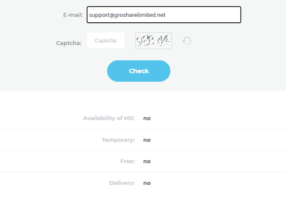Click the divider line under Availability of MX
The height and width of the screenshot is (201, 286).
[143, 129]
